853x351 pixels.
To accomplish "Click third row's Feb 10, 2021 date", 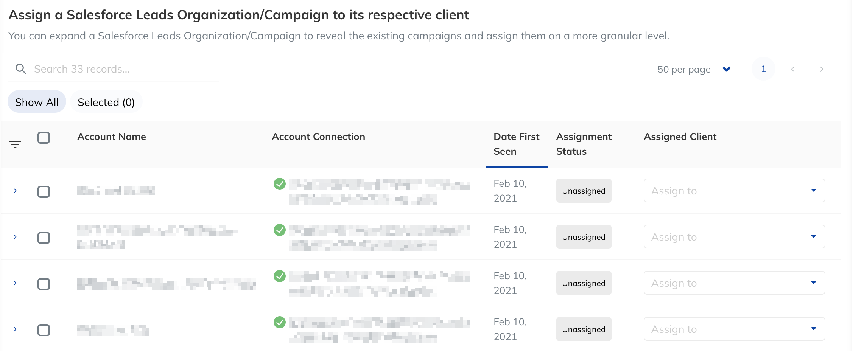I will pyautogui.click(x=510, y=283).
